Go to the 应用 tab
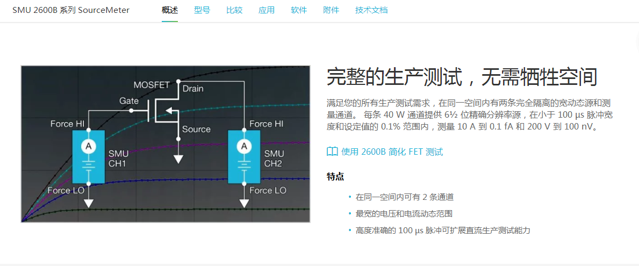The image size is (639, 266). [x=267, y=10]
